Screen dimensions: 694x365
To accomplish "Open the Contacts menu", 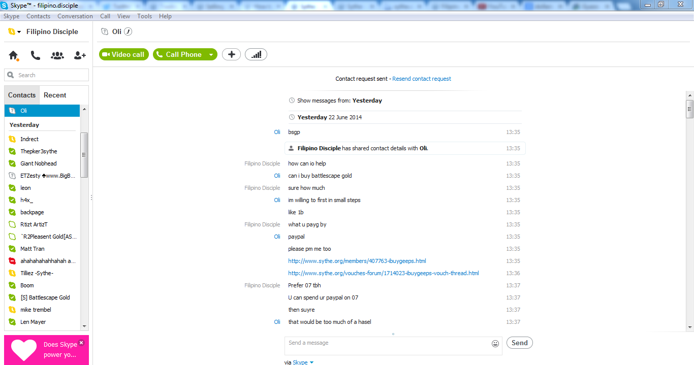I will point(39,16).
